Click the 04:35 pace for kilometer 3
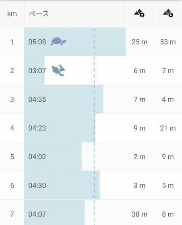182x225 pixels. pos(37,99)
